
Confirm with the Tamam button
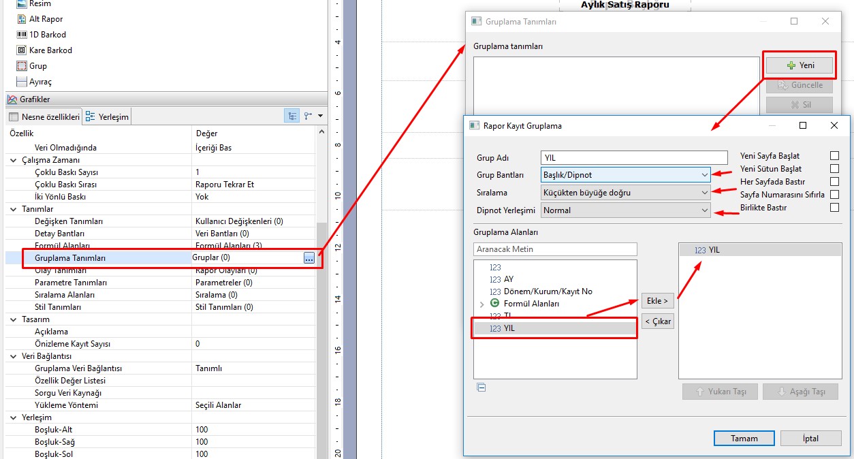[744, 439]
